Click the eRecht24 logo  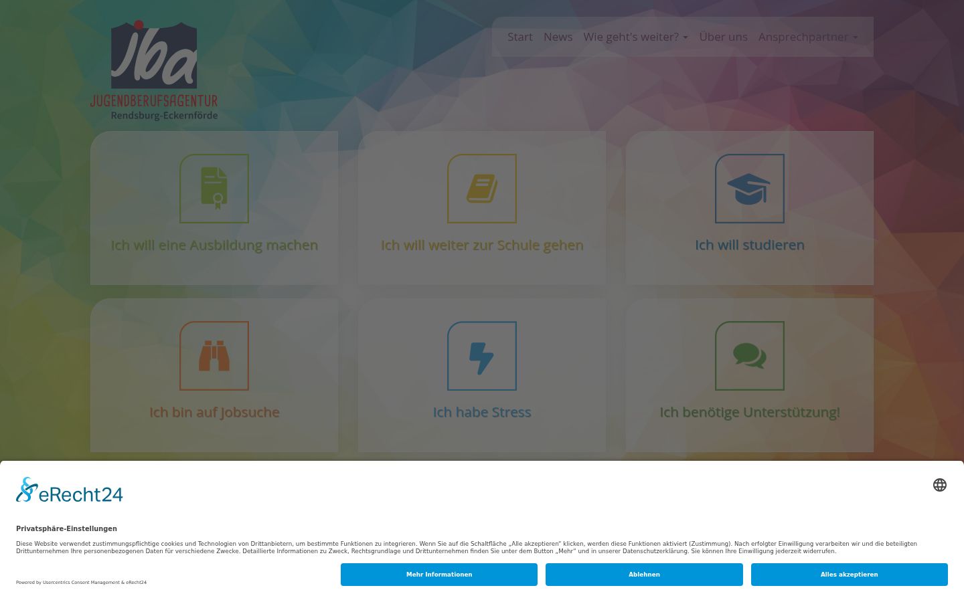tap(70, 490)
